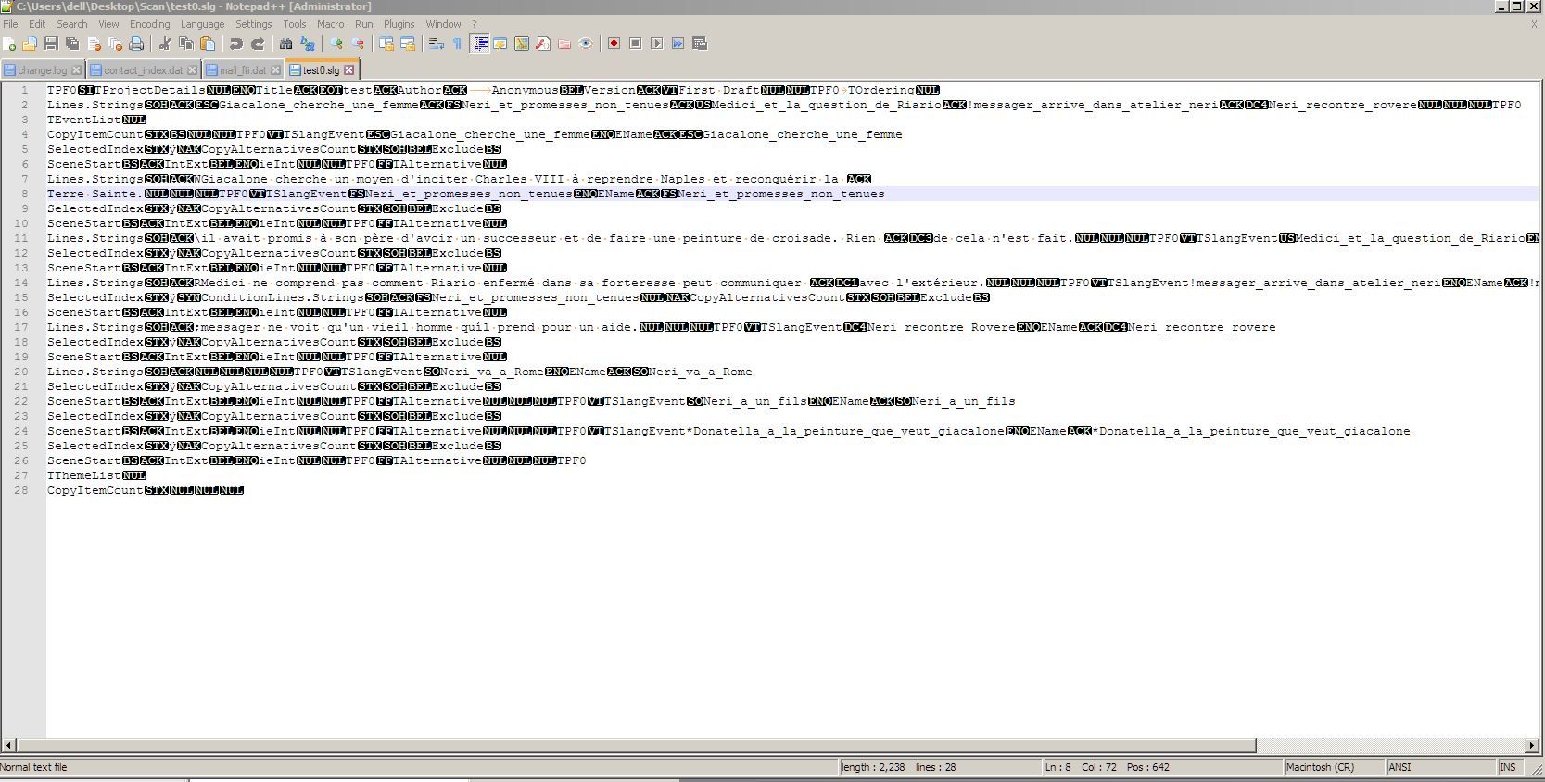The width and height of the screenshot is (1545, 782).
Task: Select the test0.slg tab
Action: tap(321, 70)
